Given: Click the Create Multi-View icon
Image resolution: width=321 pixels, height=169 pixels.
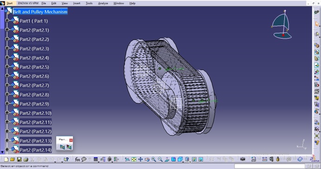Looking at the screenshot, I should (173, 159).
